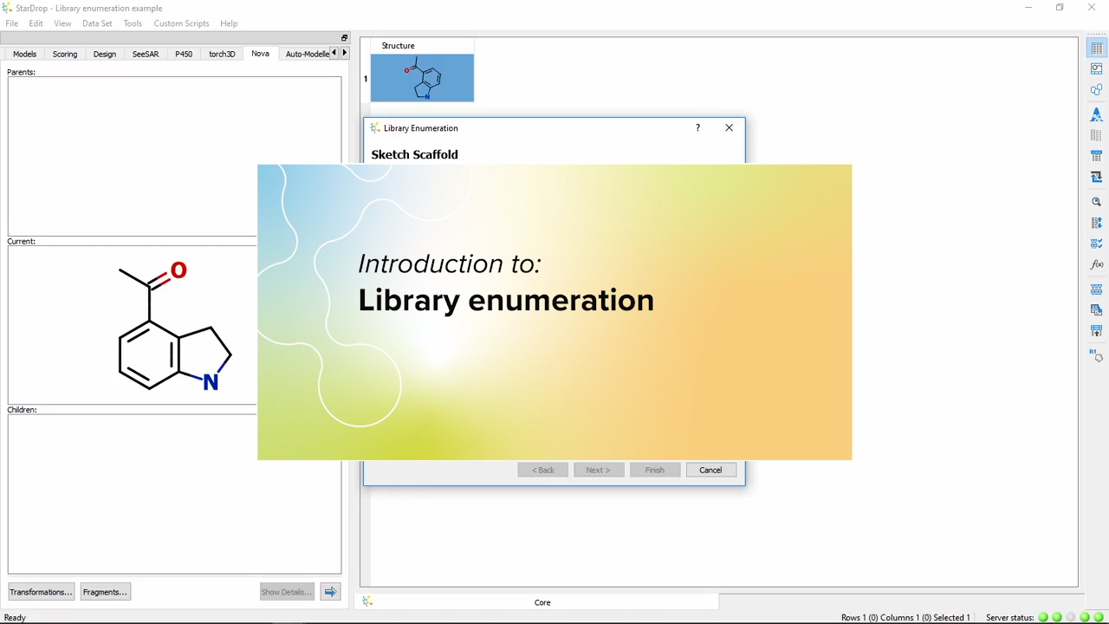The image size is (1109, 624).
Task: Click the data transformation recycle icon
Action: tap(1096, 174)
